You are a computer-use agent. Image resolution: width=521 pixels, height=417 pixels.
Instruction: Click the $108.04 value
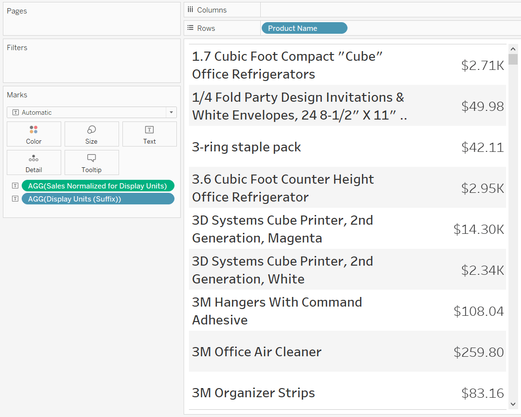click(x=479, y=311)
